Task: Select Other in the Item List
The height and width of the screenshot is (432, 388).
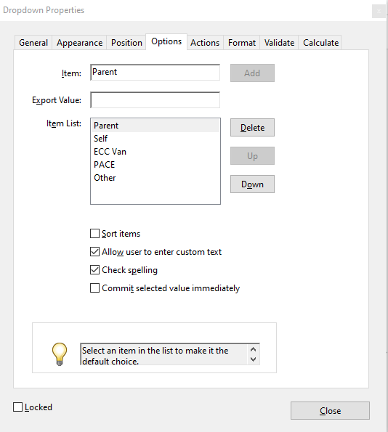Action: pos(155,178)
